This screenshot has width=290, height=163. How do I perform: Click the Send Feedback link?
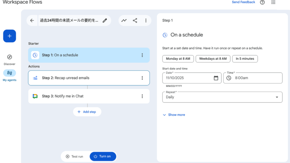[x=243, y=2]
